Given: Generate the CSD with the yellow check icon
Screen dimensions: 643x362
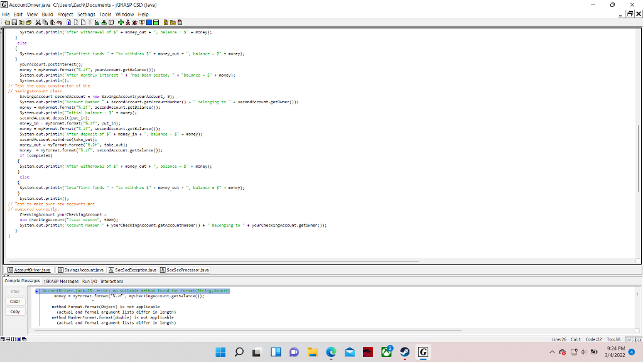Looking at the screenshot, I should click(166, 22).
